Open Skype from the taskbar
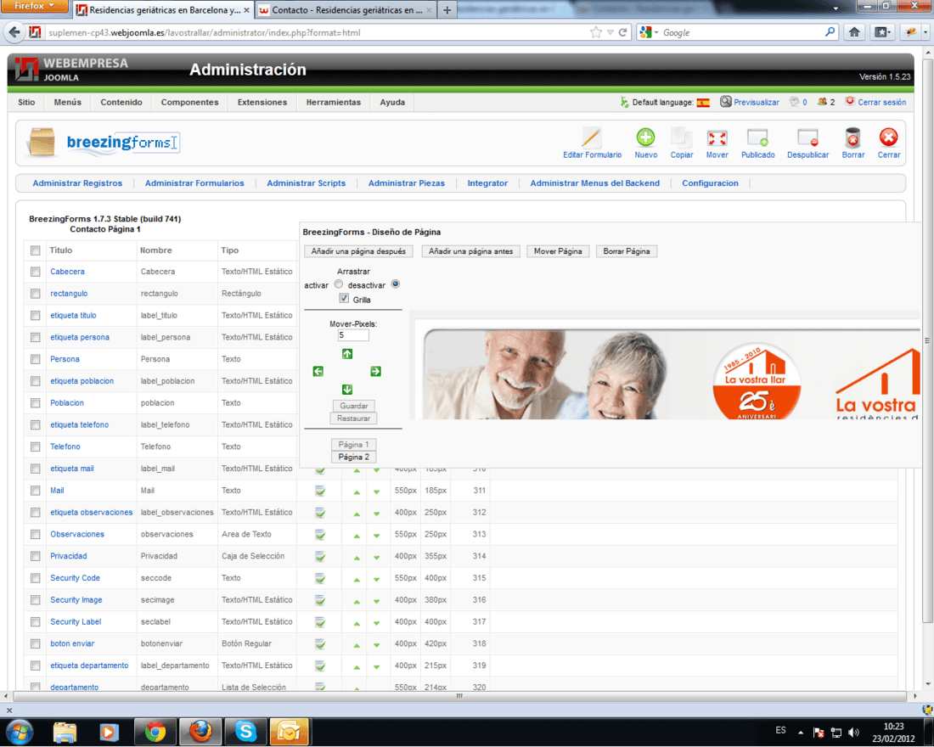934x747 pixels. 245,731
